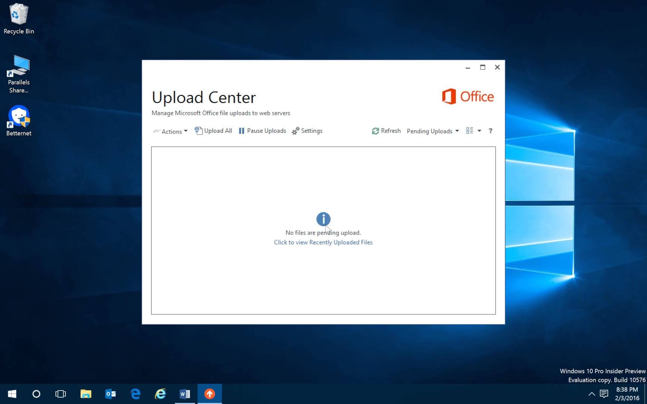Open Task View in taskbar
This screenshot has height=404, width=647.
click(x=61, y=394)
